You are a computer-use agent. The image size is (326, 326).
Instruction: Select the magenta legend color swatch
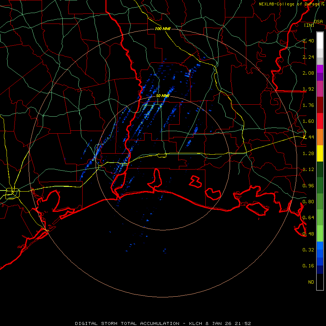click(x=320, y=69)
